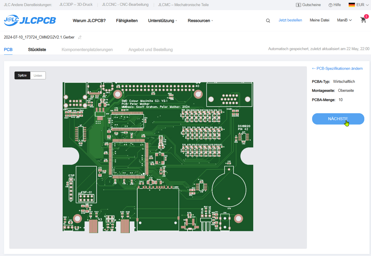Switch to Angebot und Bestellung tab

click(x=151, y=50)
